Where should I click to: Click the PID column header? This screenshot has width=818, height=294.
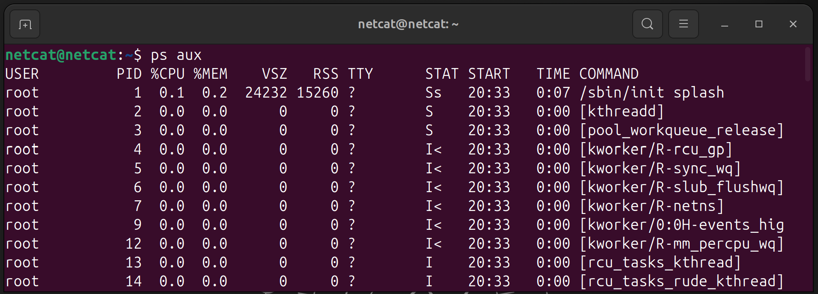tap(129, 74)
